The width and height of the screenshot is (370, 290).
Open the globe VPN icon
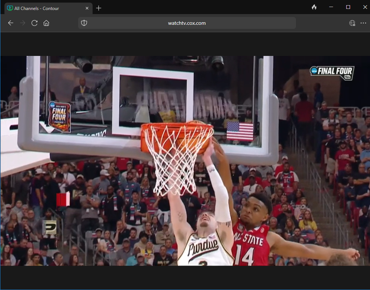(x=352, y=23)
